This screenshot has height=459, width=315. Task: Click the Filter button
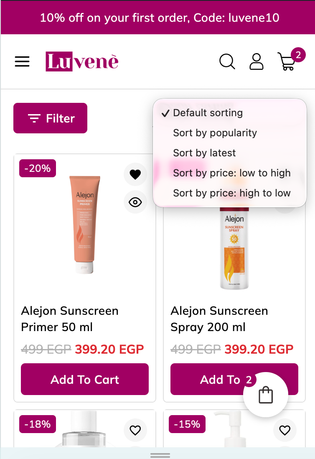pyautogui.click(x=50, y=118)
